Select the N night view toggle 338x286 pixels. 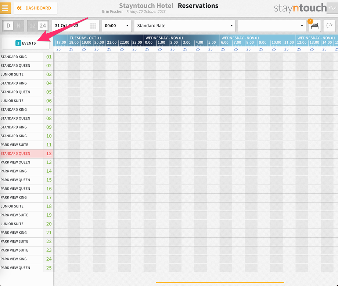coord(18,26)
